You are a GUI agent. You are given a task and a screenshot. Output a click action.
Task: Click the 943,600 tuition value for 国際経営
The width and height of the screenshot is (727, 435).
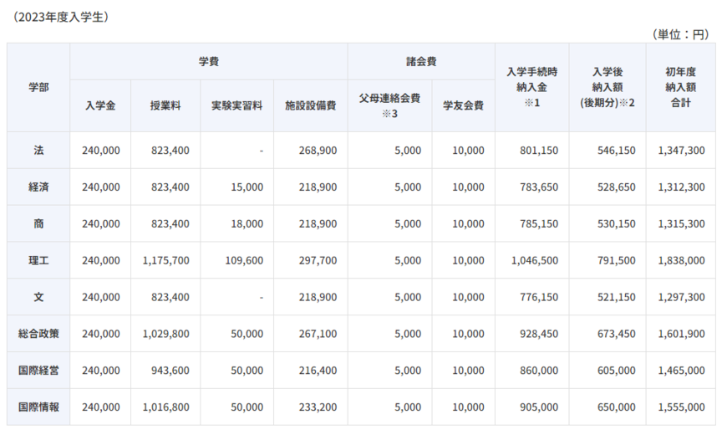[170, 370]
